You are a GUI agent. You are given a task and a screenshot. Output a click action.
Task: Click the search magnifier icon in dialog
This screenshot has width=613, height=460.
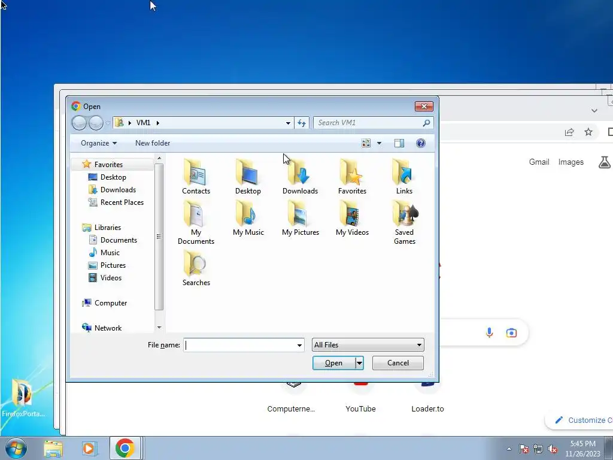coord(426,123)
